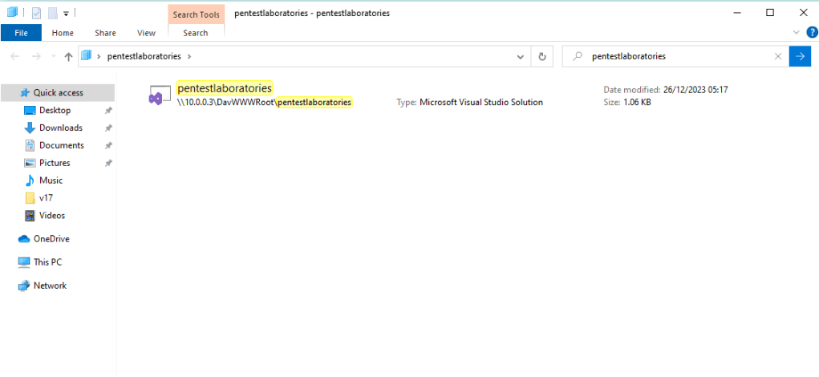Click the pentestlaboratories breadcrumb in address bar
This screenshot has height=377, width=819.
[144, 57]
